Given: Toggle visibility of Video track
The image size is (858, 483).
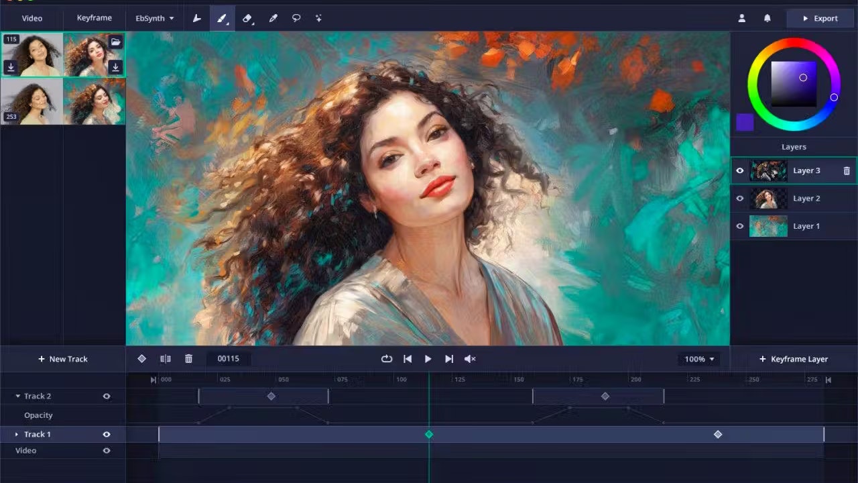Looking at the screenshot, I should [x=106, y=451].
